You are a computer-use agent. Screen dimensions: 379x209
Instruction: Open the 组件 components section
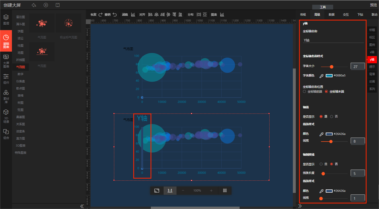6,79
